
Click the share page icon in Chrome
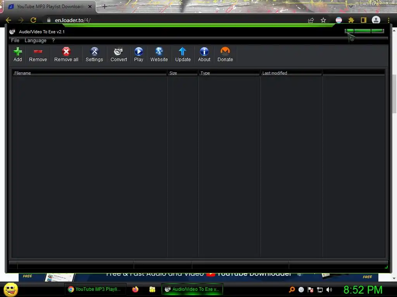(311, 20)
